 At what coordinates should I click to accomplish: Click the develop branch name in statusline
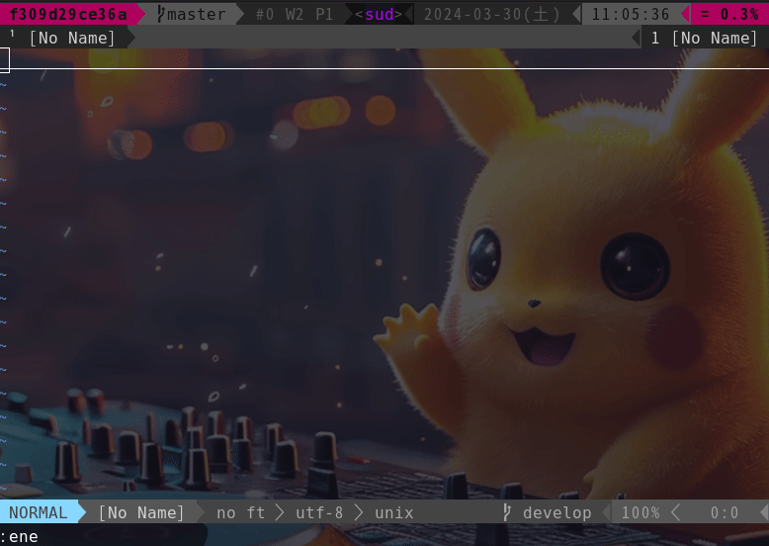coord(557,512)
